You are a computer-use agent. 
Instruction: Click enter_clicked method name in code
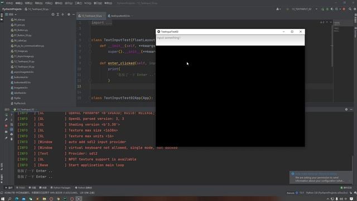[x=121, y=63]
